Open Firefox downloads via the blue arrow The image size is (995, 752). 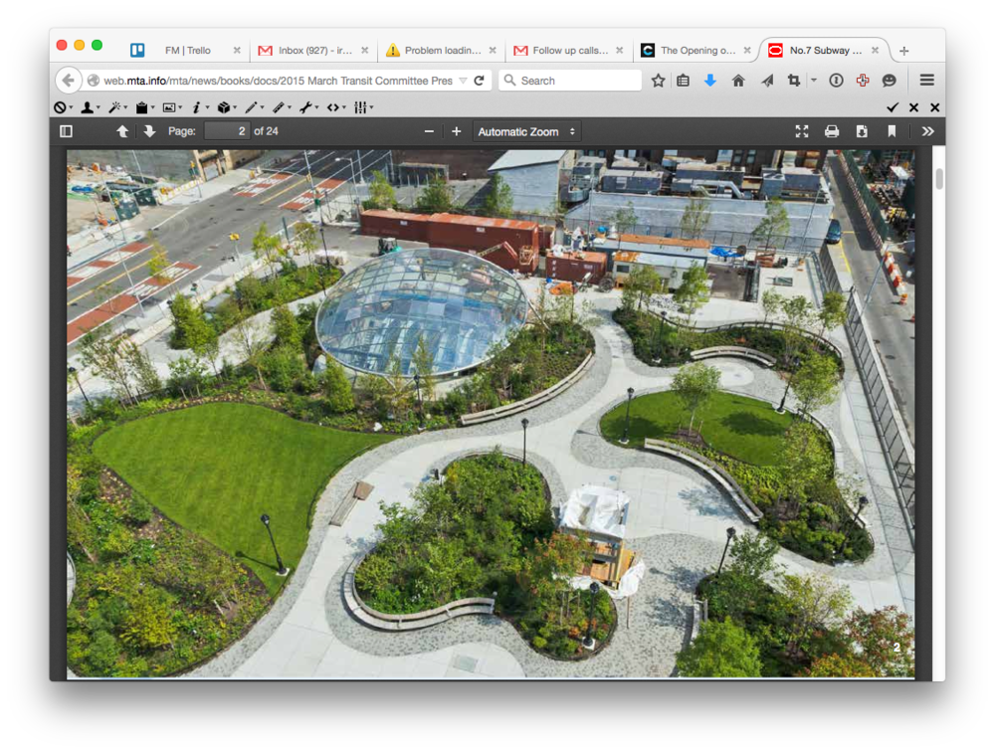pyautogui.click(x=708, y=81)
